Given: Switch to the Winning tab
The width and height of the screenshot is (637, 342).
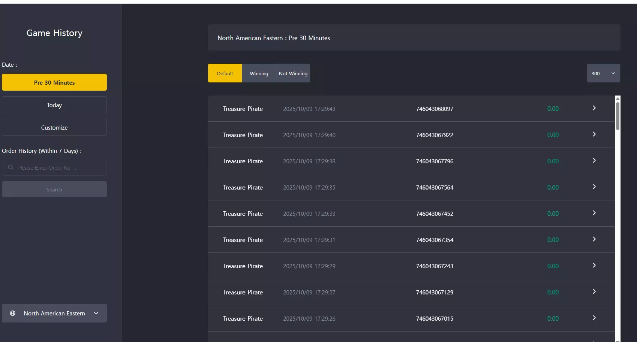Looking at the screenshot, I should [x=259, y=73].
